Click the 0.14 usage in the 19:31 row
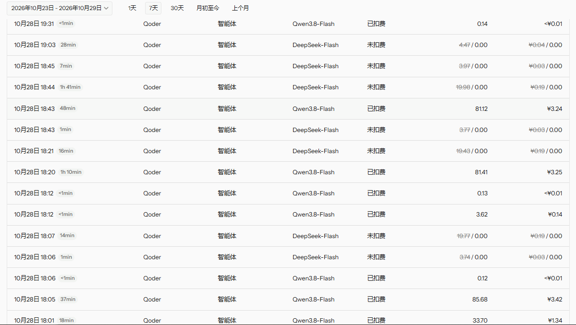 pos(482,24)
